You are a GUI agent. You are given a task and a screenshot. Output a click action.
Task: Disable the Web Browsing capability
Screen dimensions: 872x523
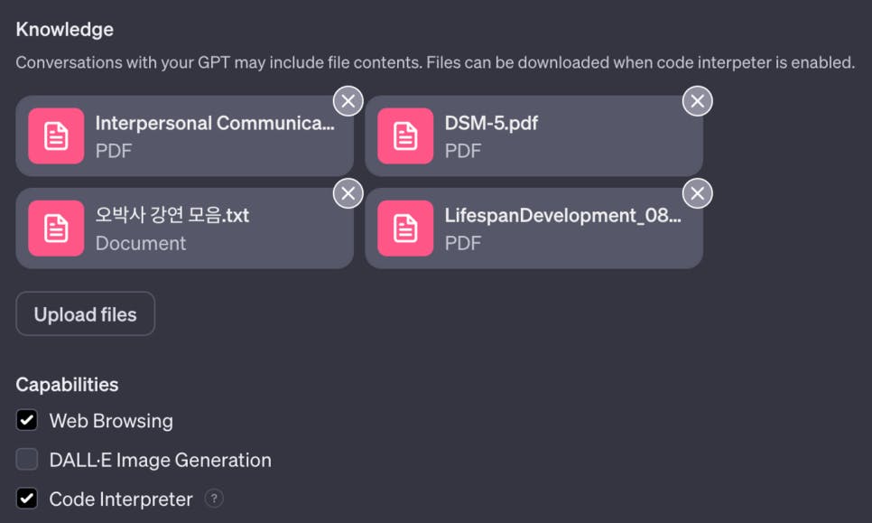(27, 421)
